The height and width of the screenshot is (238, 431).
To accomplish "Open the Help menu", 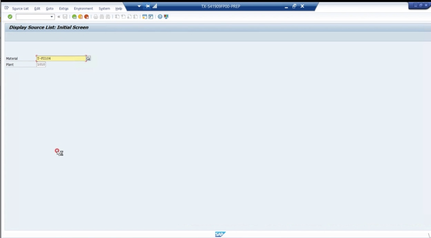I will click(119, 9).
